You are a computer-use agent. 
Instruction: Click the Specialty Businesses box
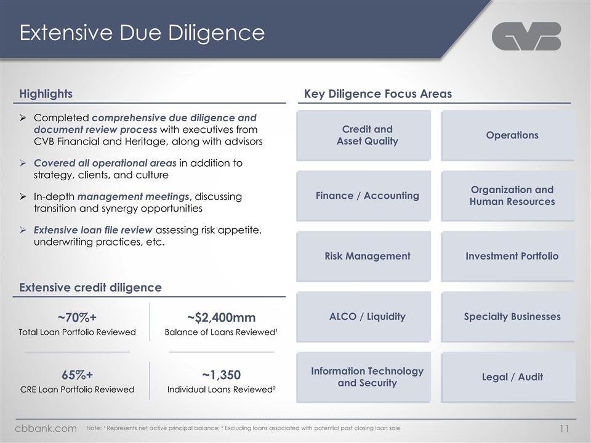tap(512, 316)
